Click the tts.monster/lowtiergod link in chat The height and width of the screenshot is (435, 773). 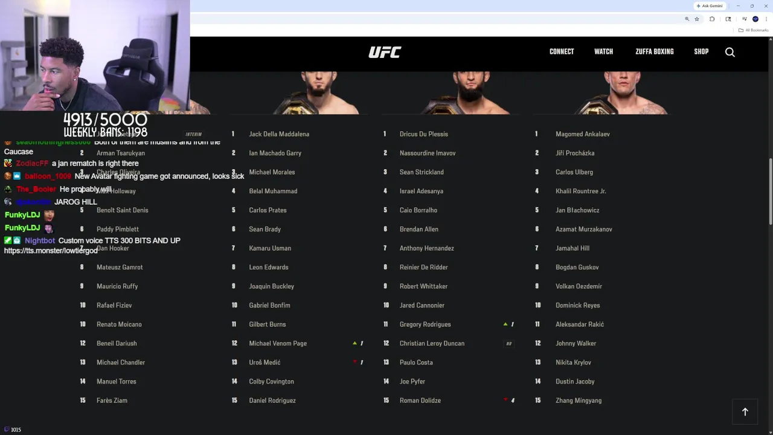tap(51, 250)
